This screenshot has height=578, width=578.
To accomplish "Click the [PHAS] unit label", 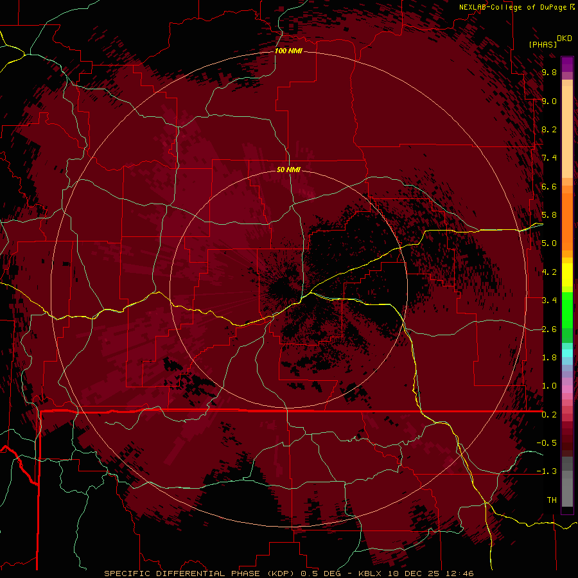I will tap(543, 44).
